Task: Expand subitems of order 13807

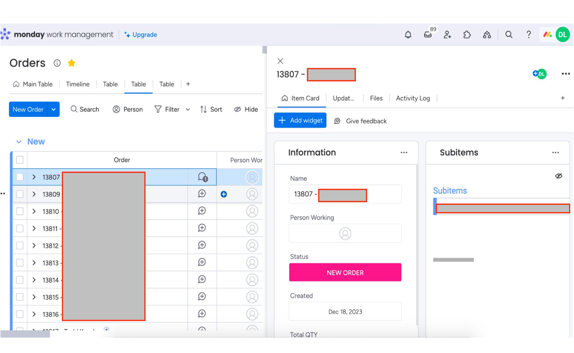Action: [34, 177]
